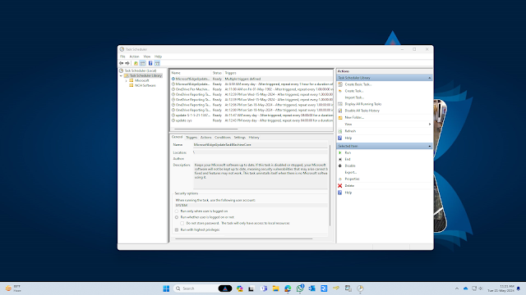Show hidden system tray icons chevron

(x=457, y=288)
